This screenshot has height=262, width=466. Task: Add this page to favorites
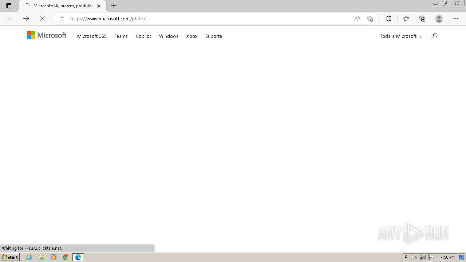(x=370, y=19)
